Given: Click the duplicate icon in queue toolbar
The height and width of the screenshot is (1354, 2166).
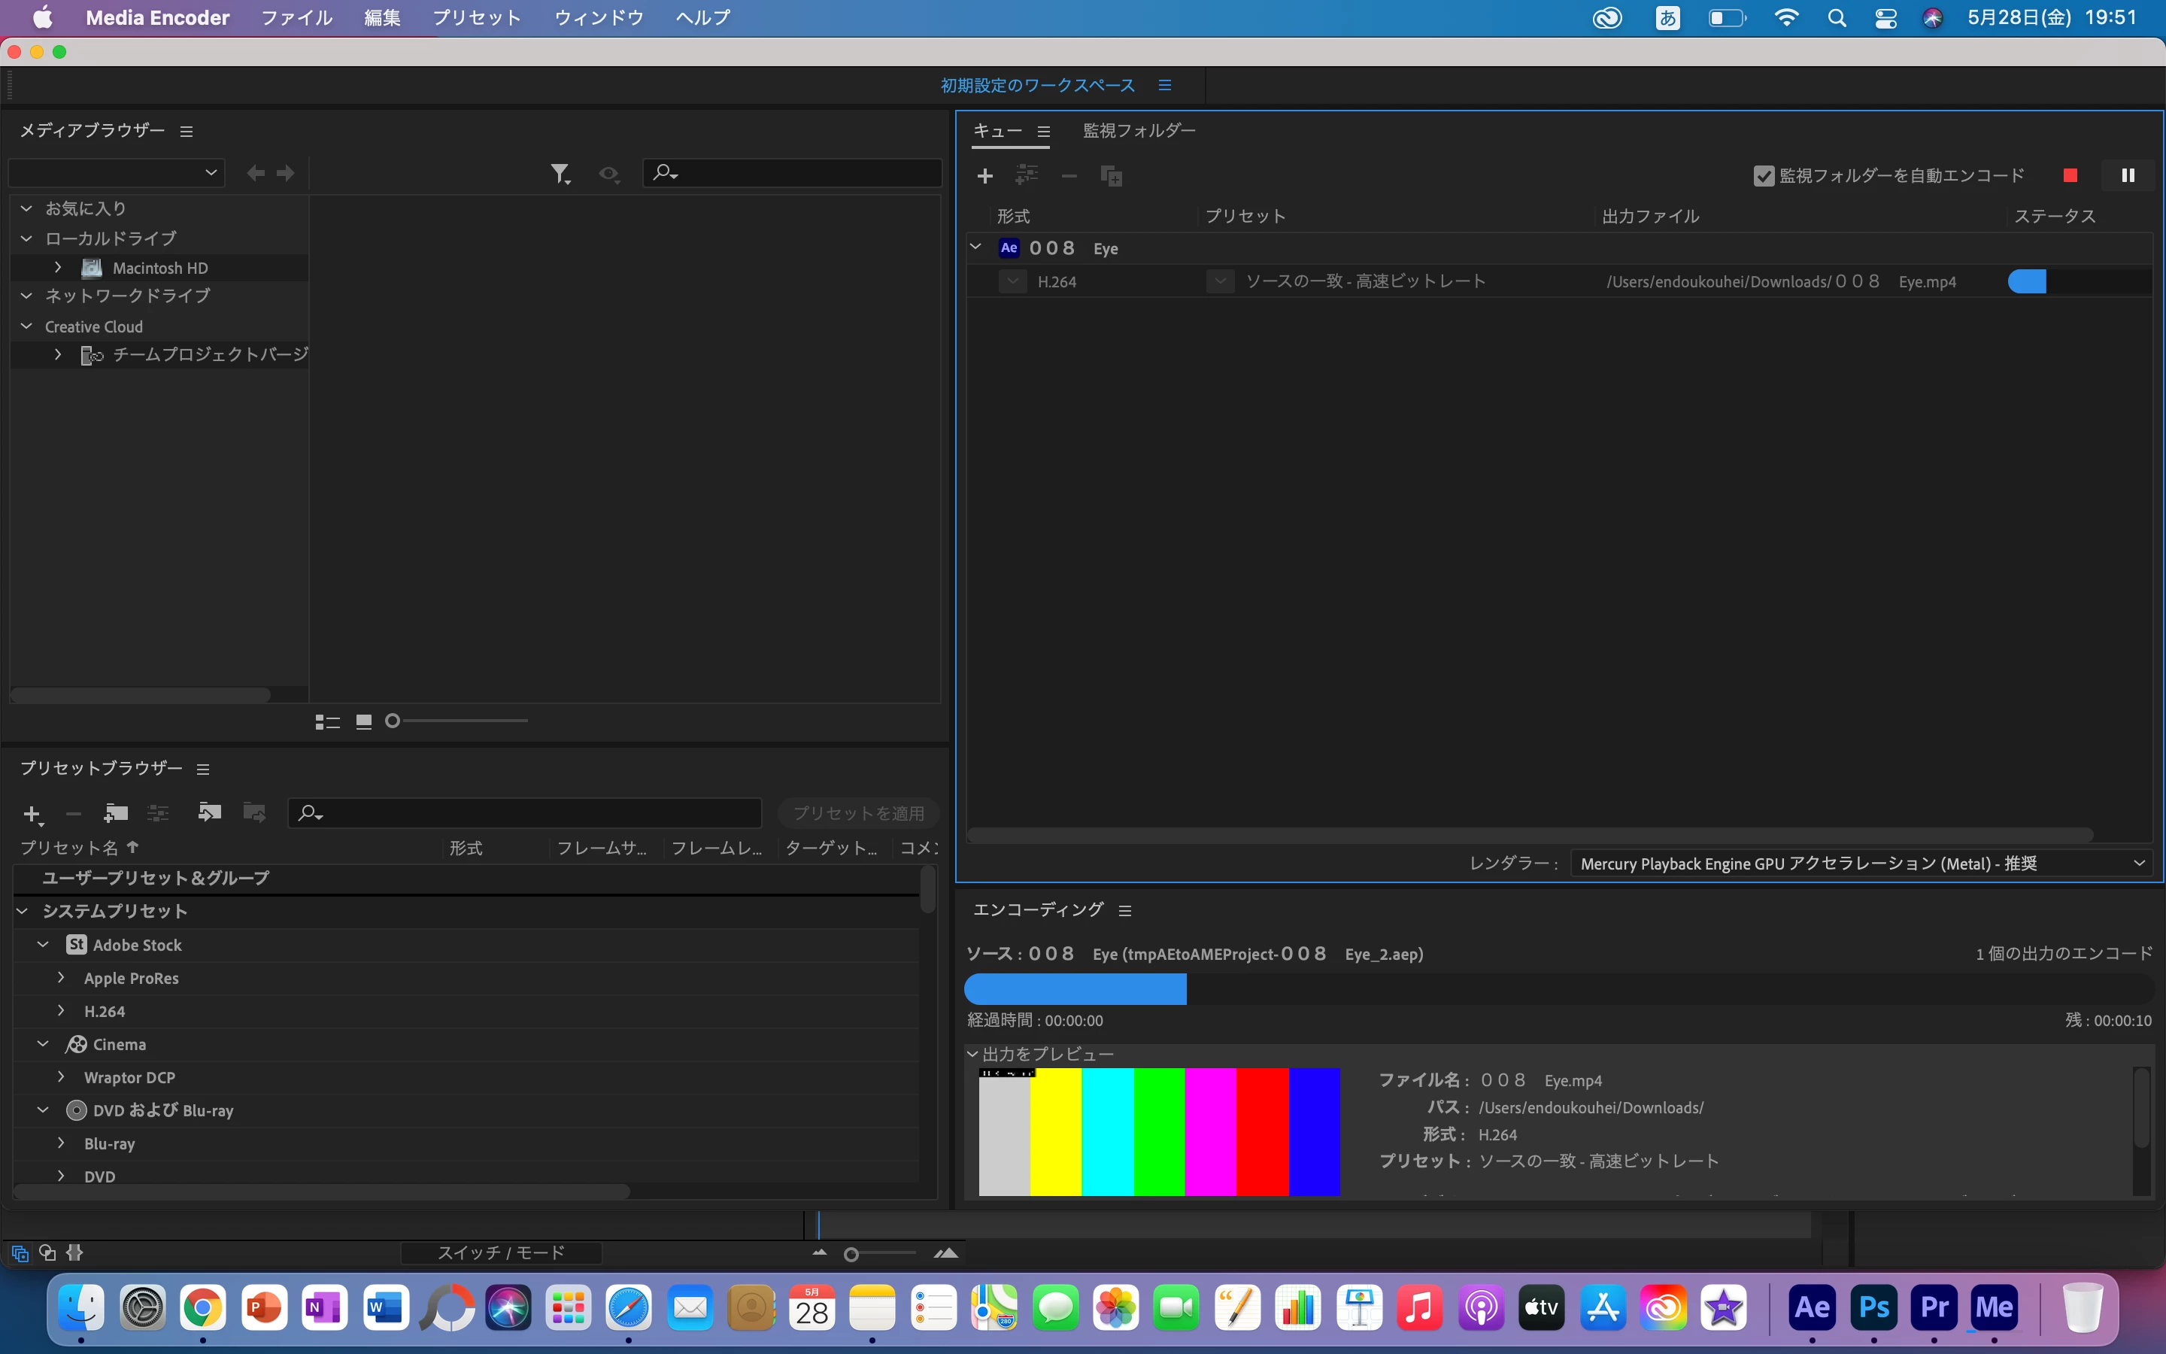Looking at the screenshot, I should [1111, 177].
